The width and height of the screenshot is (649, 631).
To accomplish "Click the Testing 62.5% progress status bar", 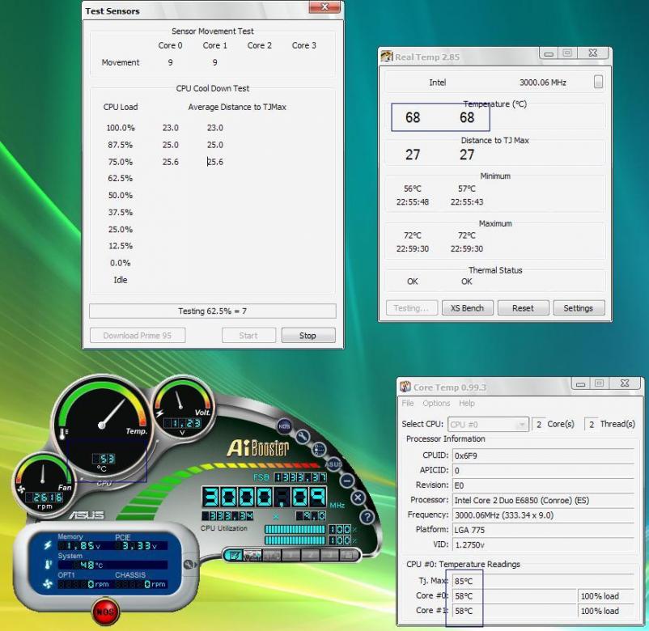I will pyautogui.click(x=213, y=311).
